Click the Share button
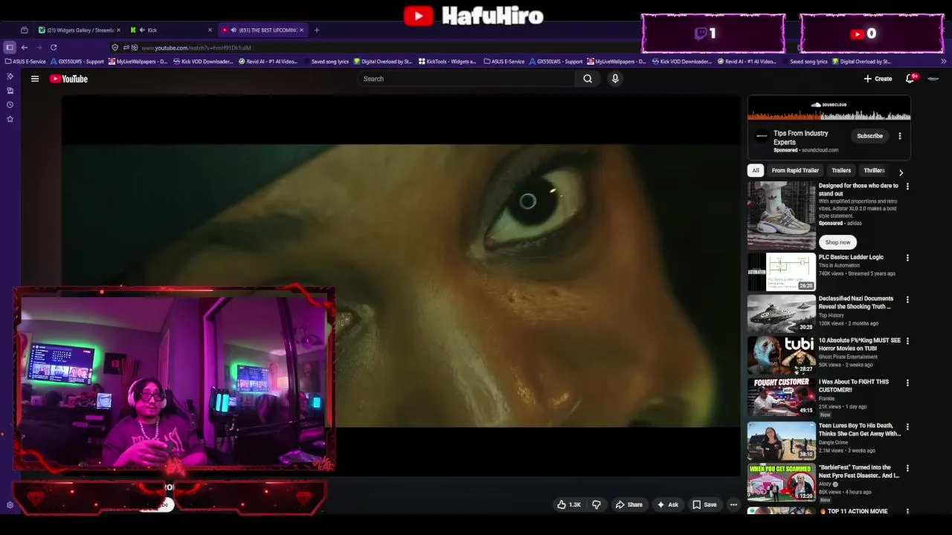The width and height of the screenshot is (952, 535). 628,505
